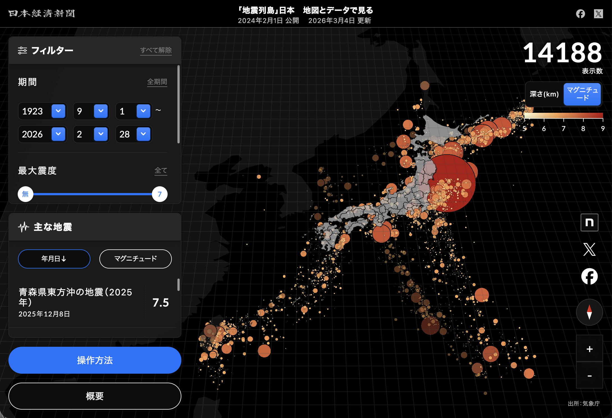Open the start year 1923 dropdown
Screen dimensions: 612x418
[x=58, y=111]
